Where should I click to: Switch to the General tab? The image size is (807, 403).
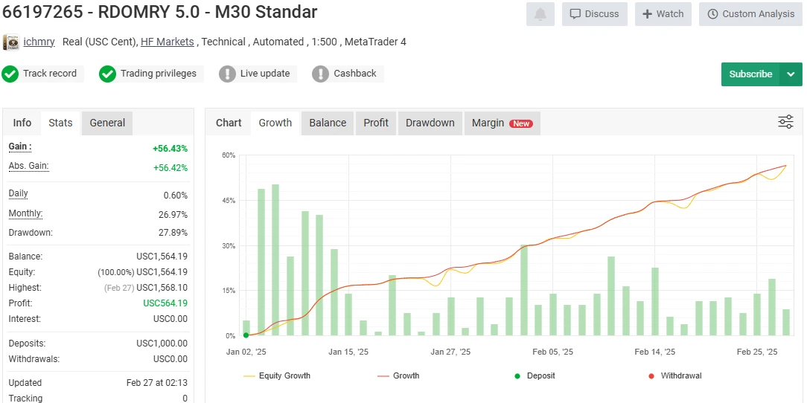[x=107, y=123]
